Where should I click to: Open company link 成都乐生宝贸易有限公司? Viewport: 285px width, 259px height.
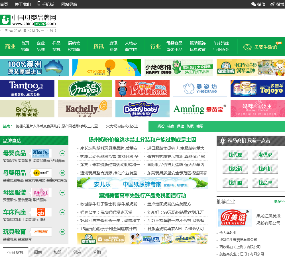[238, 240]
